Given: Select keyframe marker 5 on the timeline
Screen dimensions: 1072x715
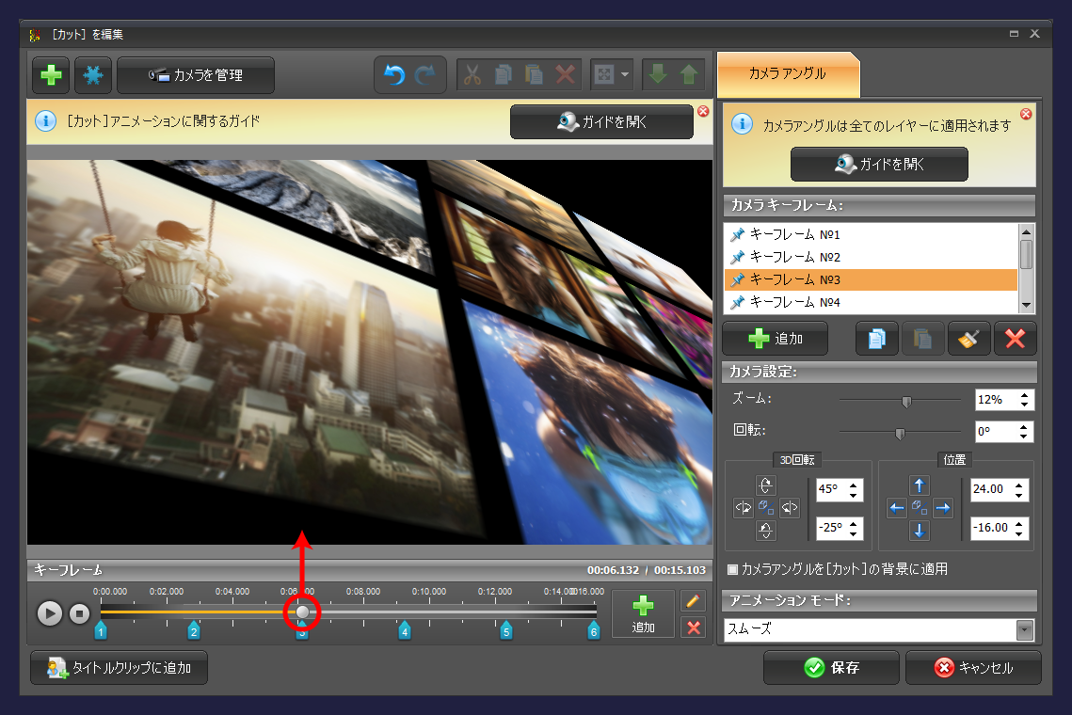Looking at the screenshot, I should tap(506, 630).
